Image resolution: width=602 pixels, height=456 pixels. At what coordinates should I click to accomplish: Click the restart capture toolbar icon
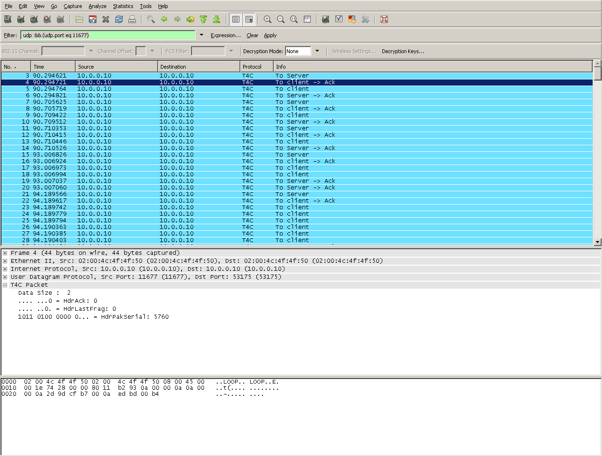click(x=60, y=19)
